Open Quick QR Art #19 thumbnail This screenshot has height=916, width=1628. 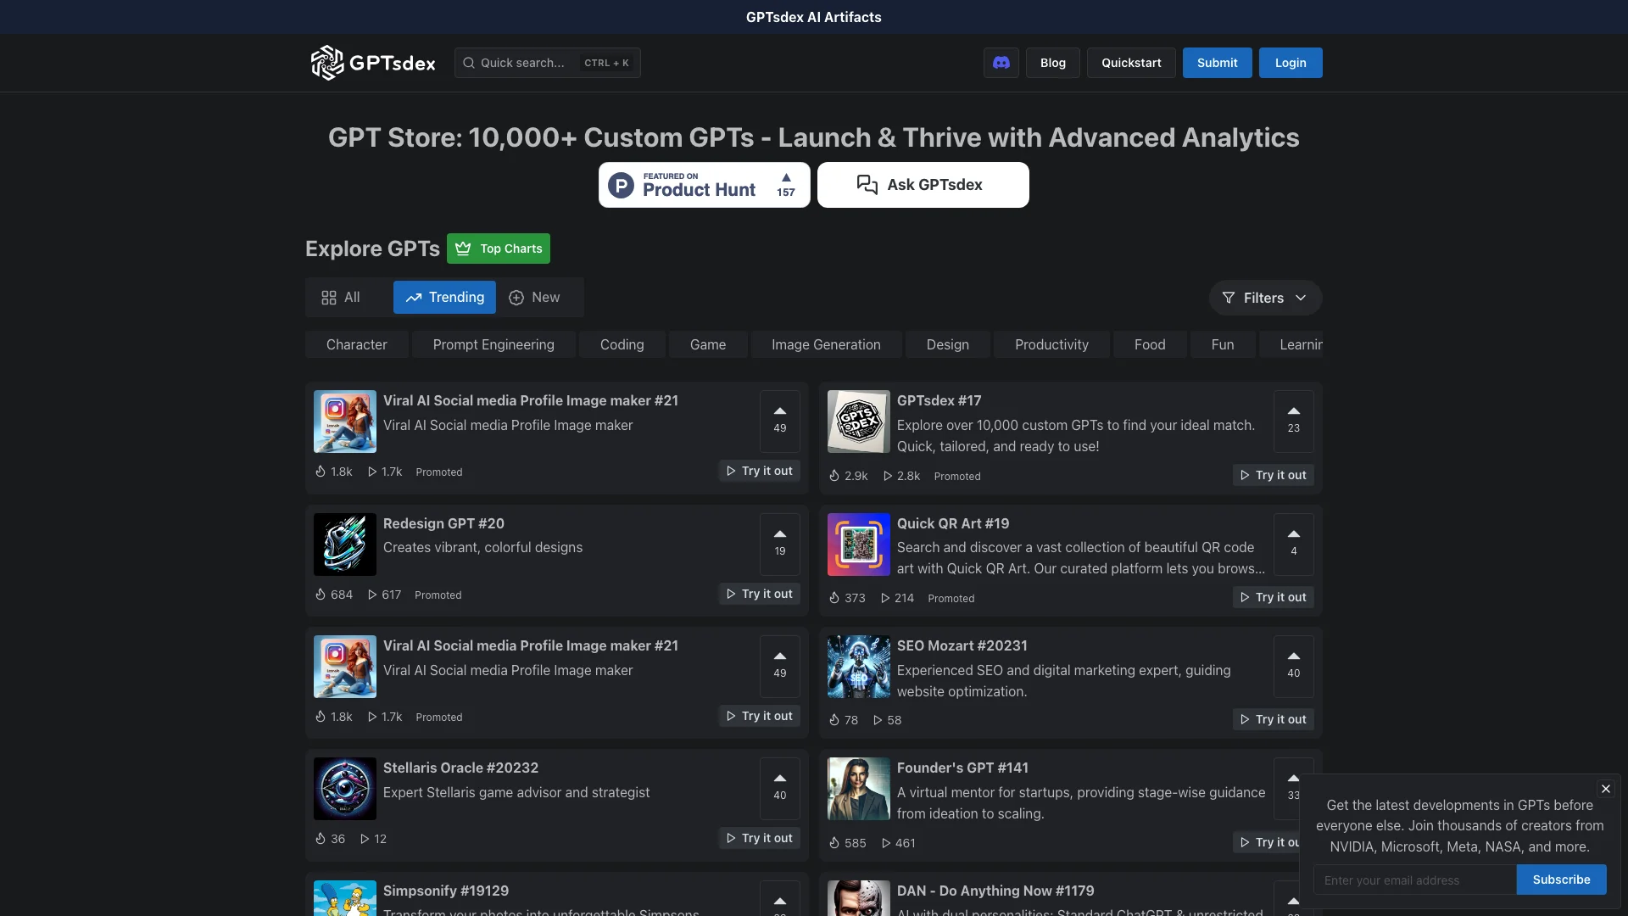tap(858, 545)
